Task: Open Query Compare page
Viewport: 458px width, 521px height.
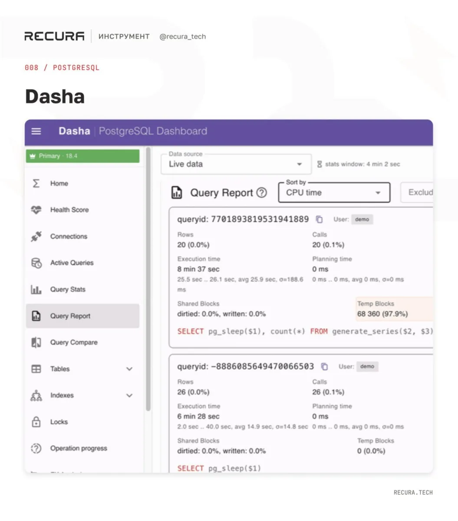Action: pyautogui.click(x=82, y=342)
